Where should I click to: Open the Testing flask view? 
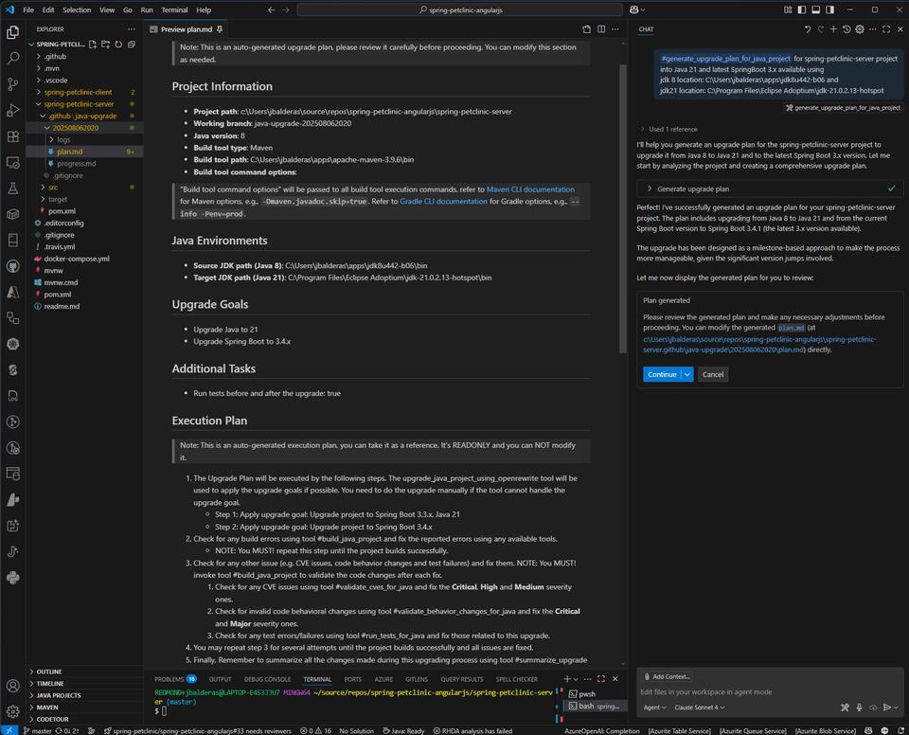pyautogui.click(x=12, y=188)
